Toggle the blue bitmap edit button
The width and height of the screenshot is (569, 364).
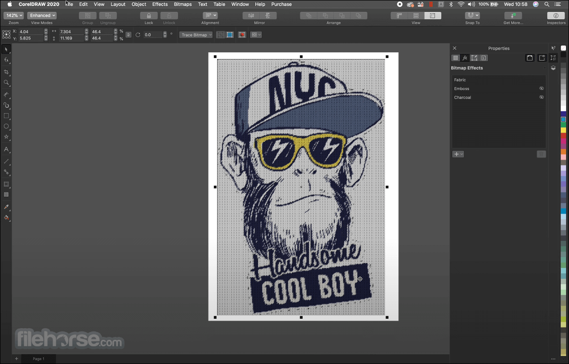[x=229, y=35]
